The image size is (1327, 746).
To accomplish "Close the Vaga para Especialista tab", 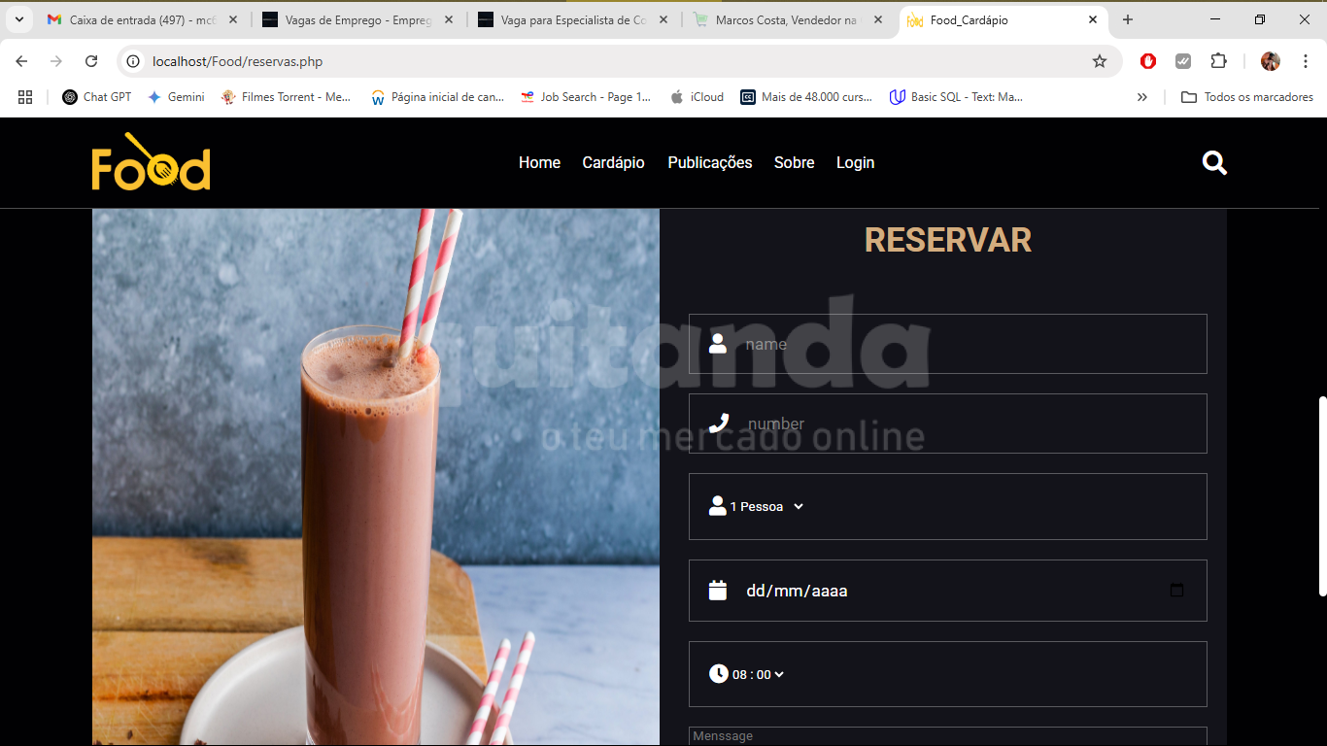I will [x=663, y=19].
